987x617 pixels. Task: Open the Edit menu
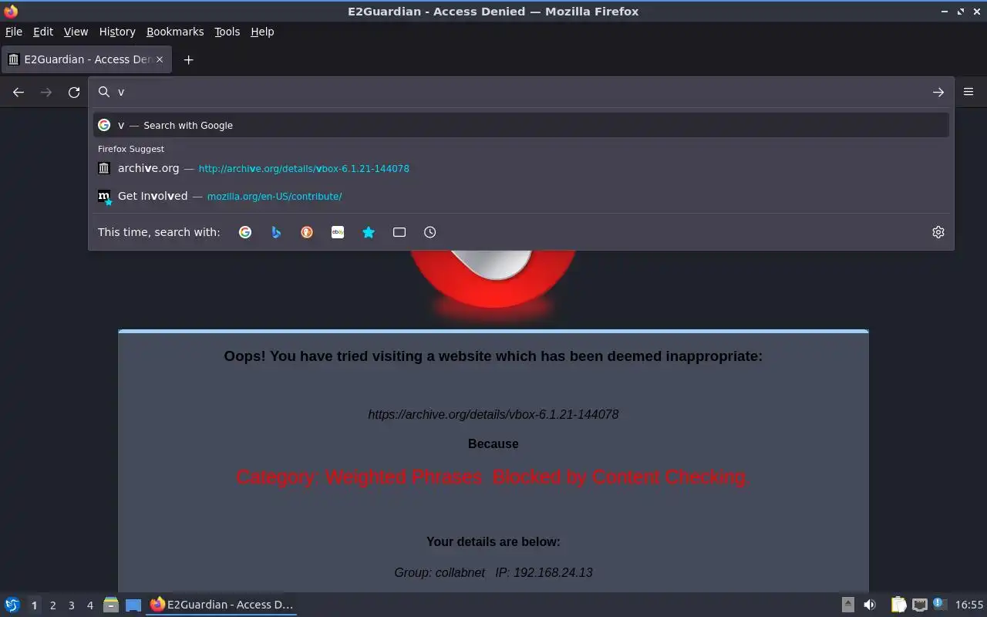tap(43, 32)
